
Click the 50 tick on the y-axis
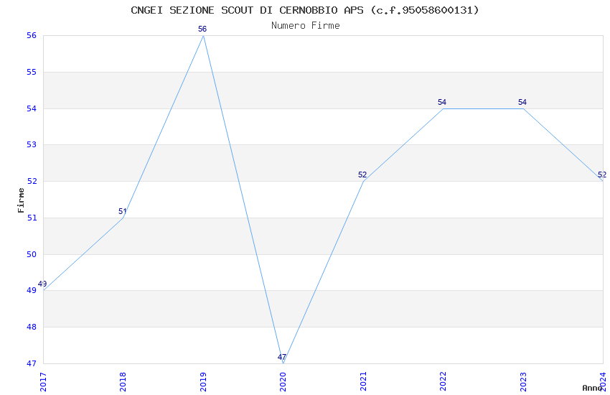32,254
